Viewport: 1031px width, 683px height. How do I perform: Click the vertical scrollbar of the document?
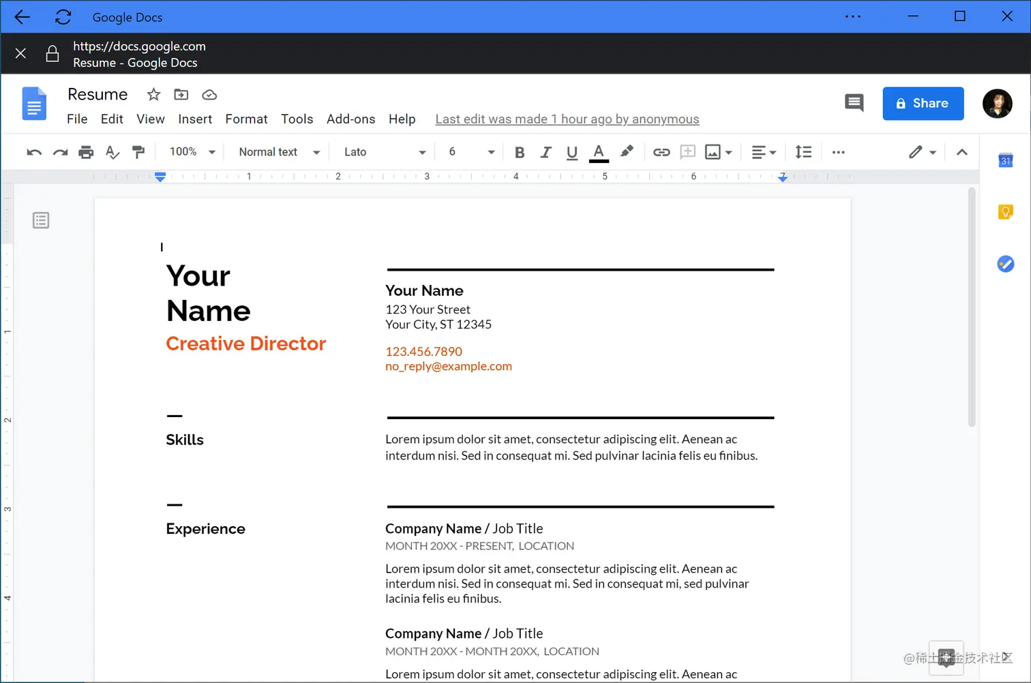(972, 309)
